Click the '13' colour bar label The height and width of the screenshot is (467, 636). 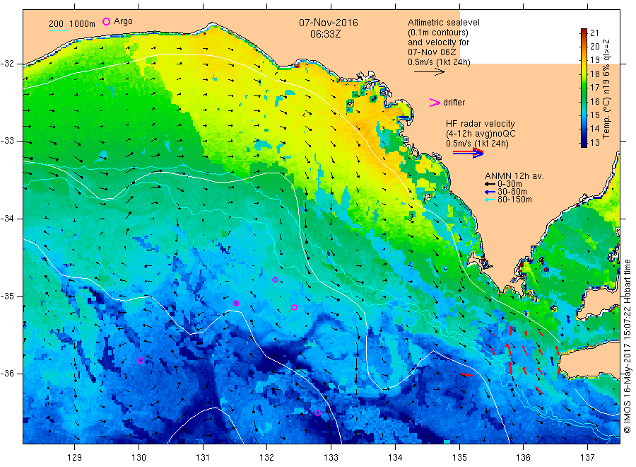click(x=594, y=142)
